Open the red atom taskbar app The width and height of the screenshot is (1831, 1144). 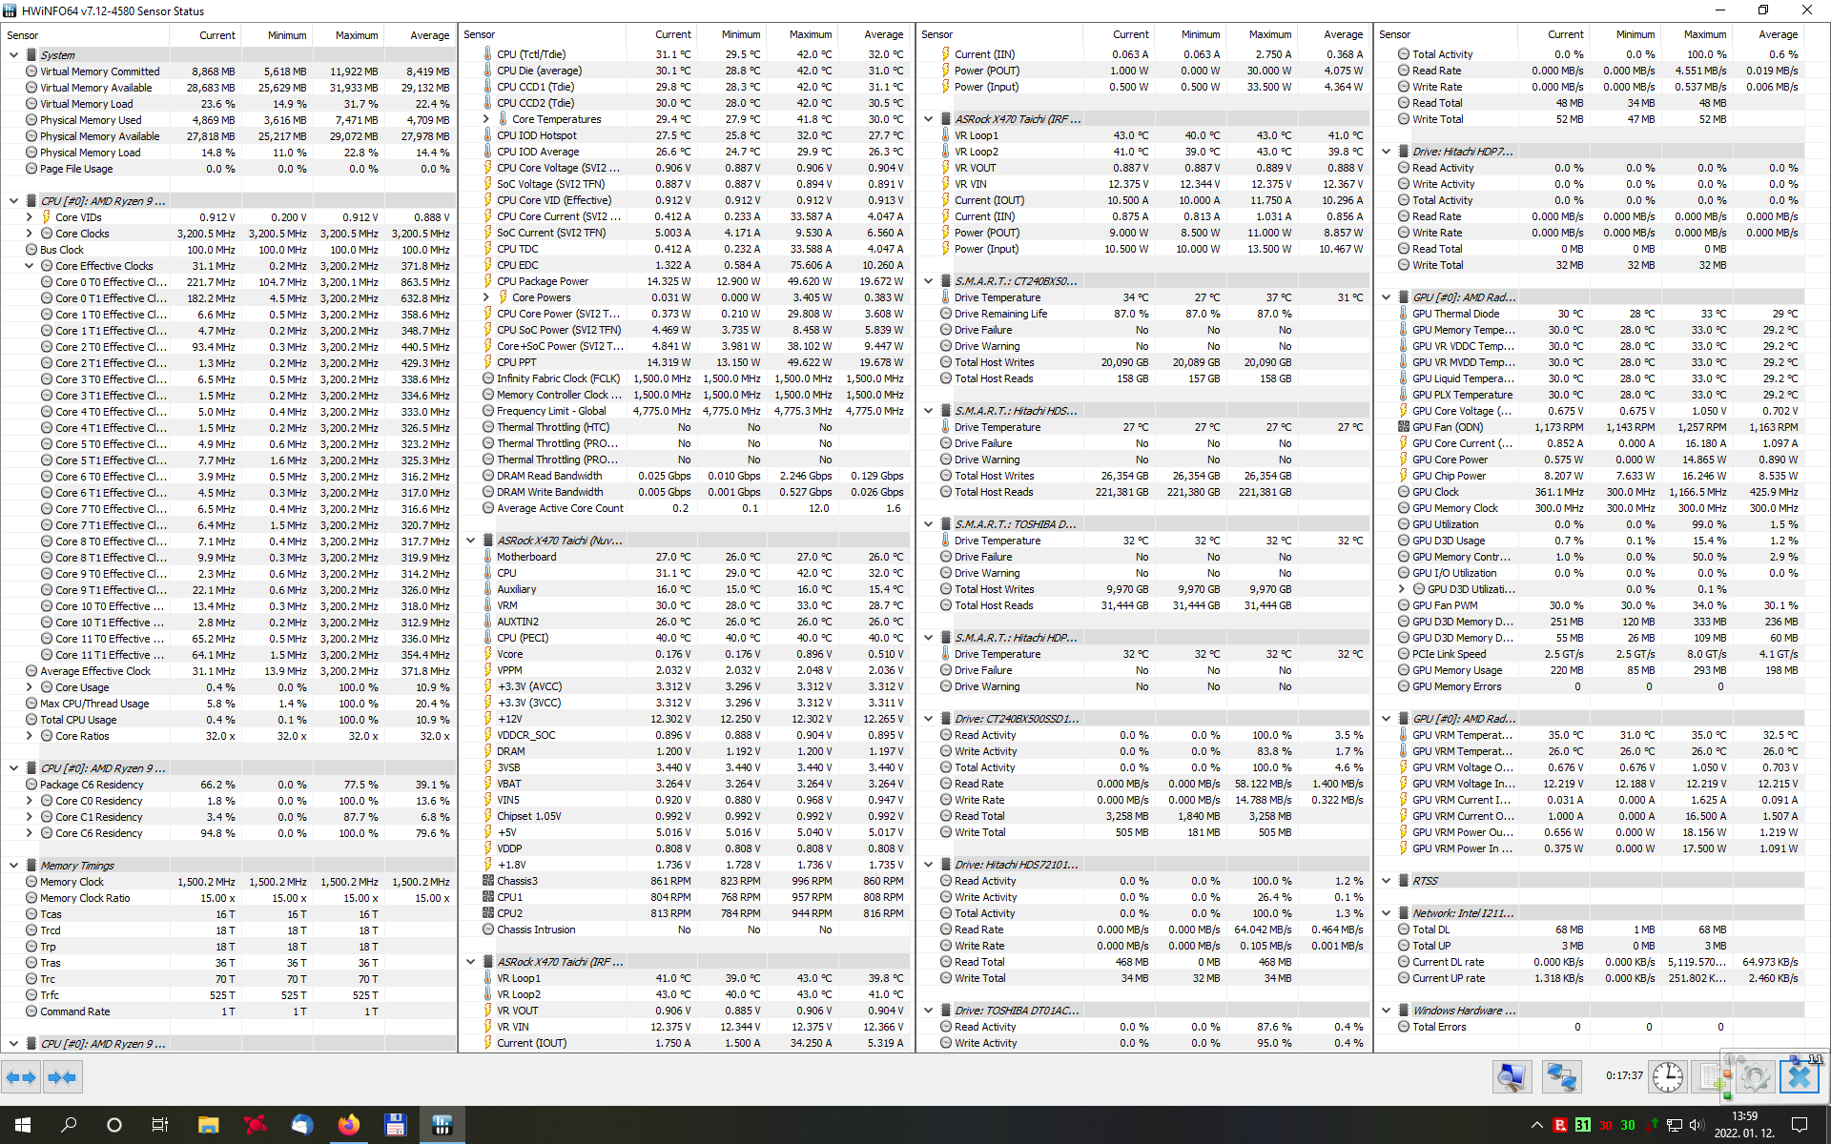pos(255,1125)
